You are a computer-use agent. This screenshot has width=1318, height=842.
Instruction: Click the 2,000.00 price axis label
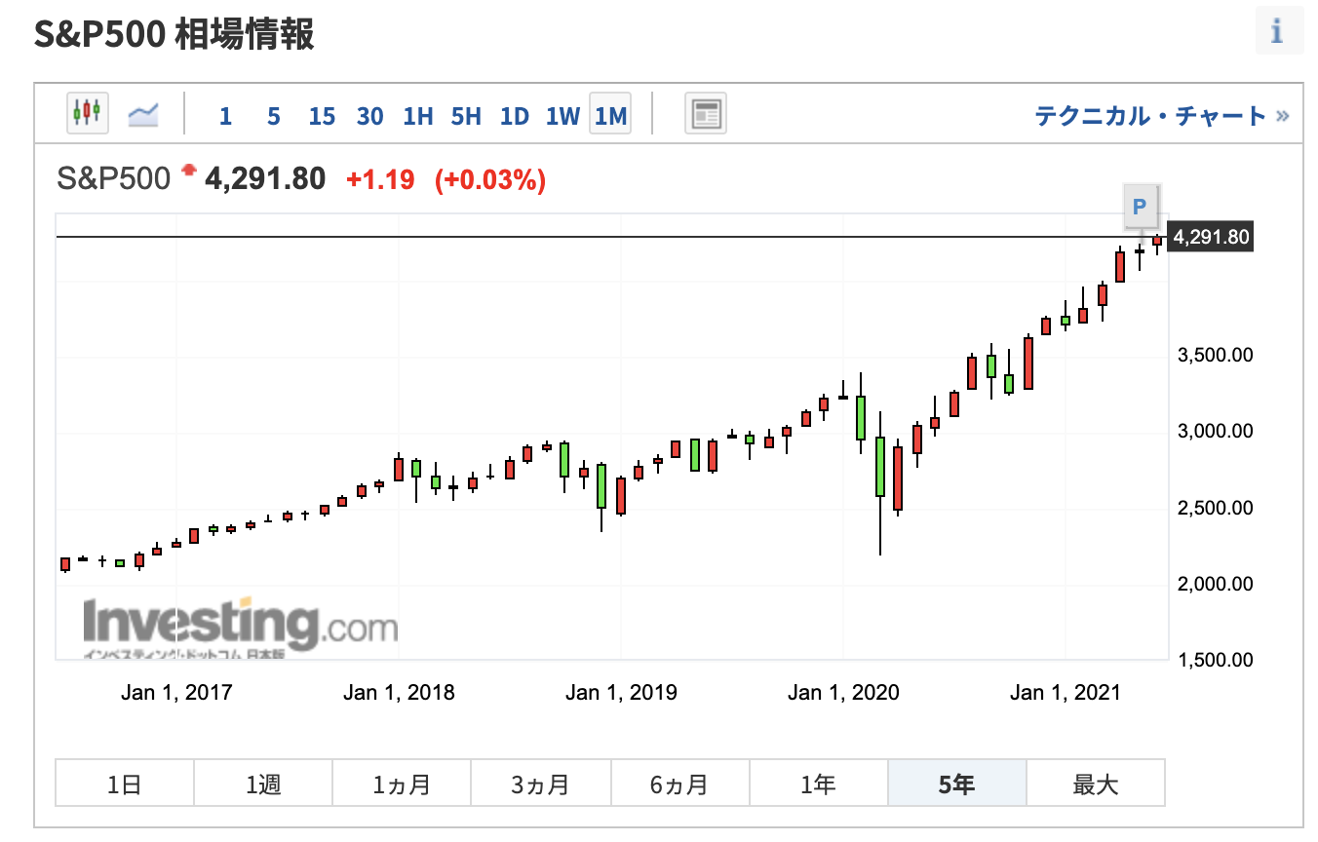[1214, 585]
